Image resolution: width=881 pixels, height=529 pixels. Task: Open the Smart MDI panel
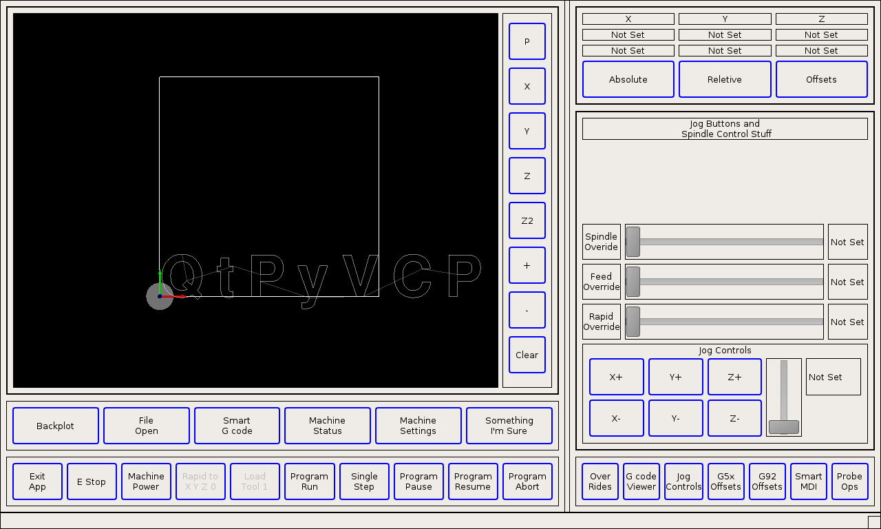[809, 481]
